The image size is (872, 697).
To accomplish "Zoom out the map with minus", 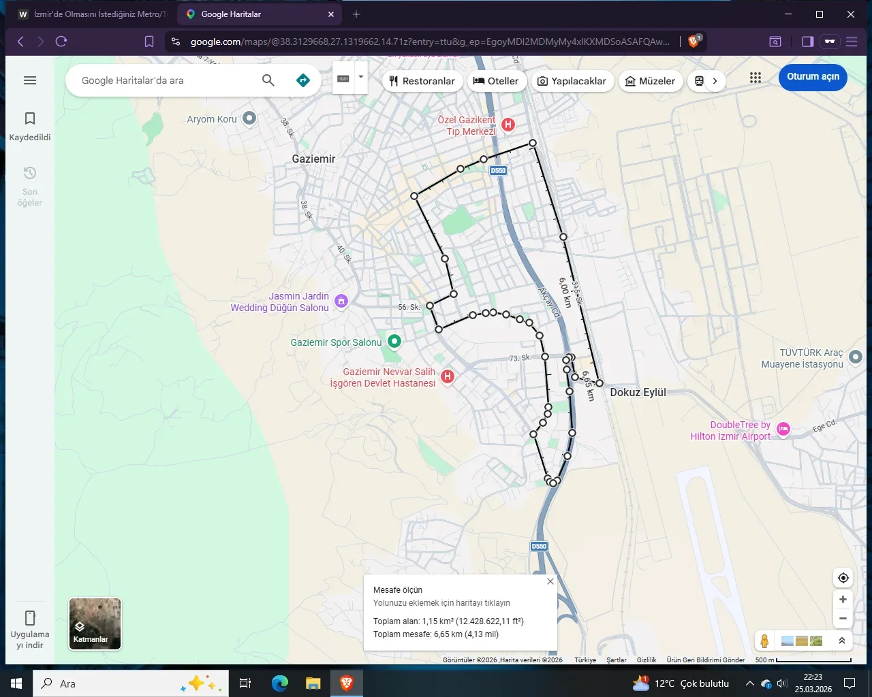I will [843, 619].
